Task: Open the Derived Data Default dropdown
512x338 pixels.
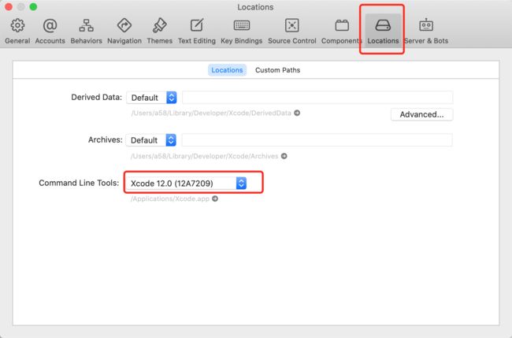Action: coord(151,98)
